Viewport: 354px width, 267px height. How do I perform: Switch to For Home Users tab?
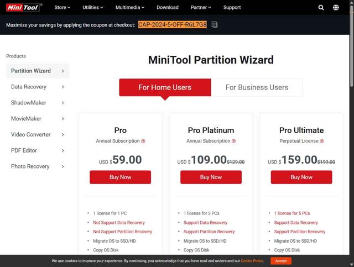165,87
